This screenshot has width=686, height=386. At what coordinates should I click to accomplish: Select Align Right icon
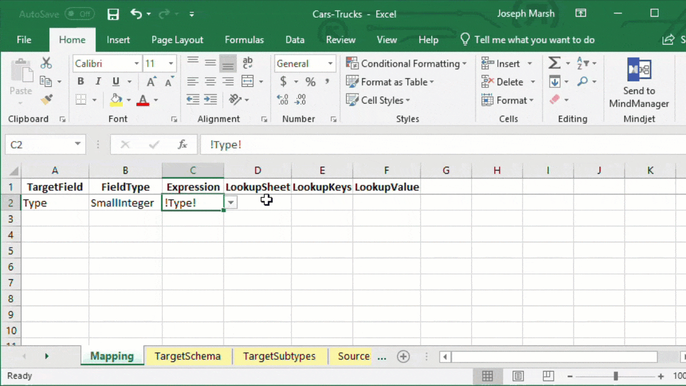tap(228, 81)
